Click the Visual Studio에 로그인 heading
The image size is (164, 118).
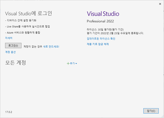[29, 14]
